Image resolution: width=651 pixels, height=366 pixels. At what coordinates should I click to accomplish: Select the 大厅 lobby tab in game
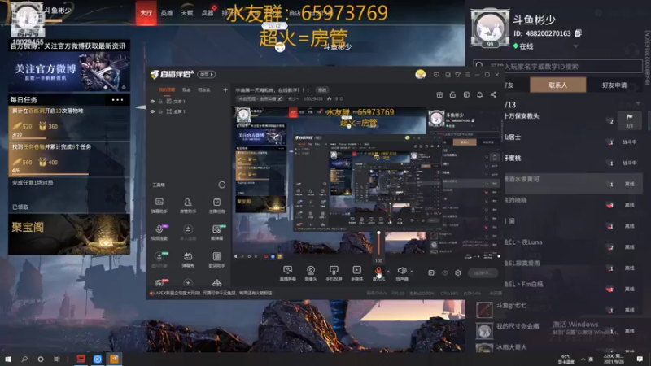pos(146,13)
